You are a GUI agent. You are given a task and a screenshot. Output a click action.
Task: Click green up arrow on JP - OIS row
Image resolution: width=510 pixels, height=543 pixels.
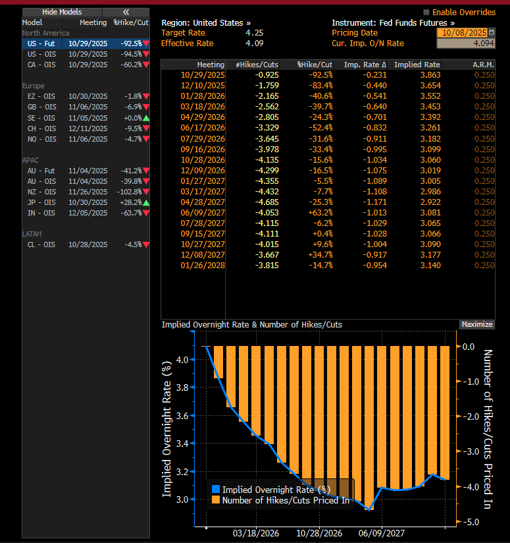click(x=146, y=202)
